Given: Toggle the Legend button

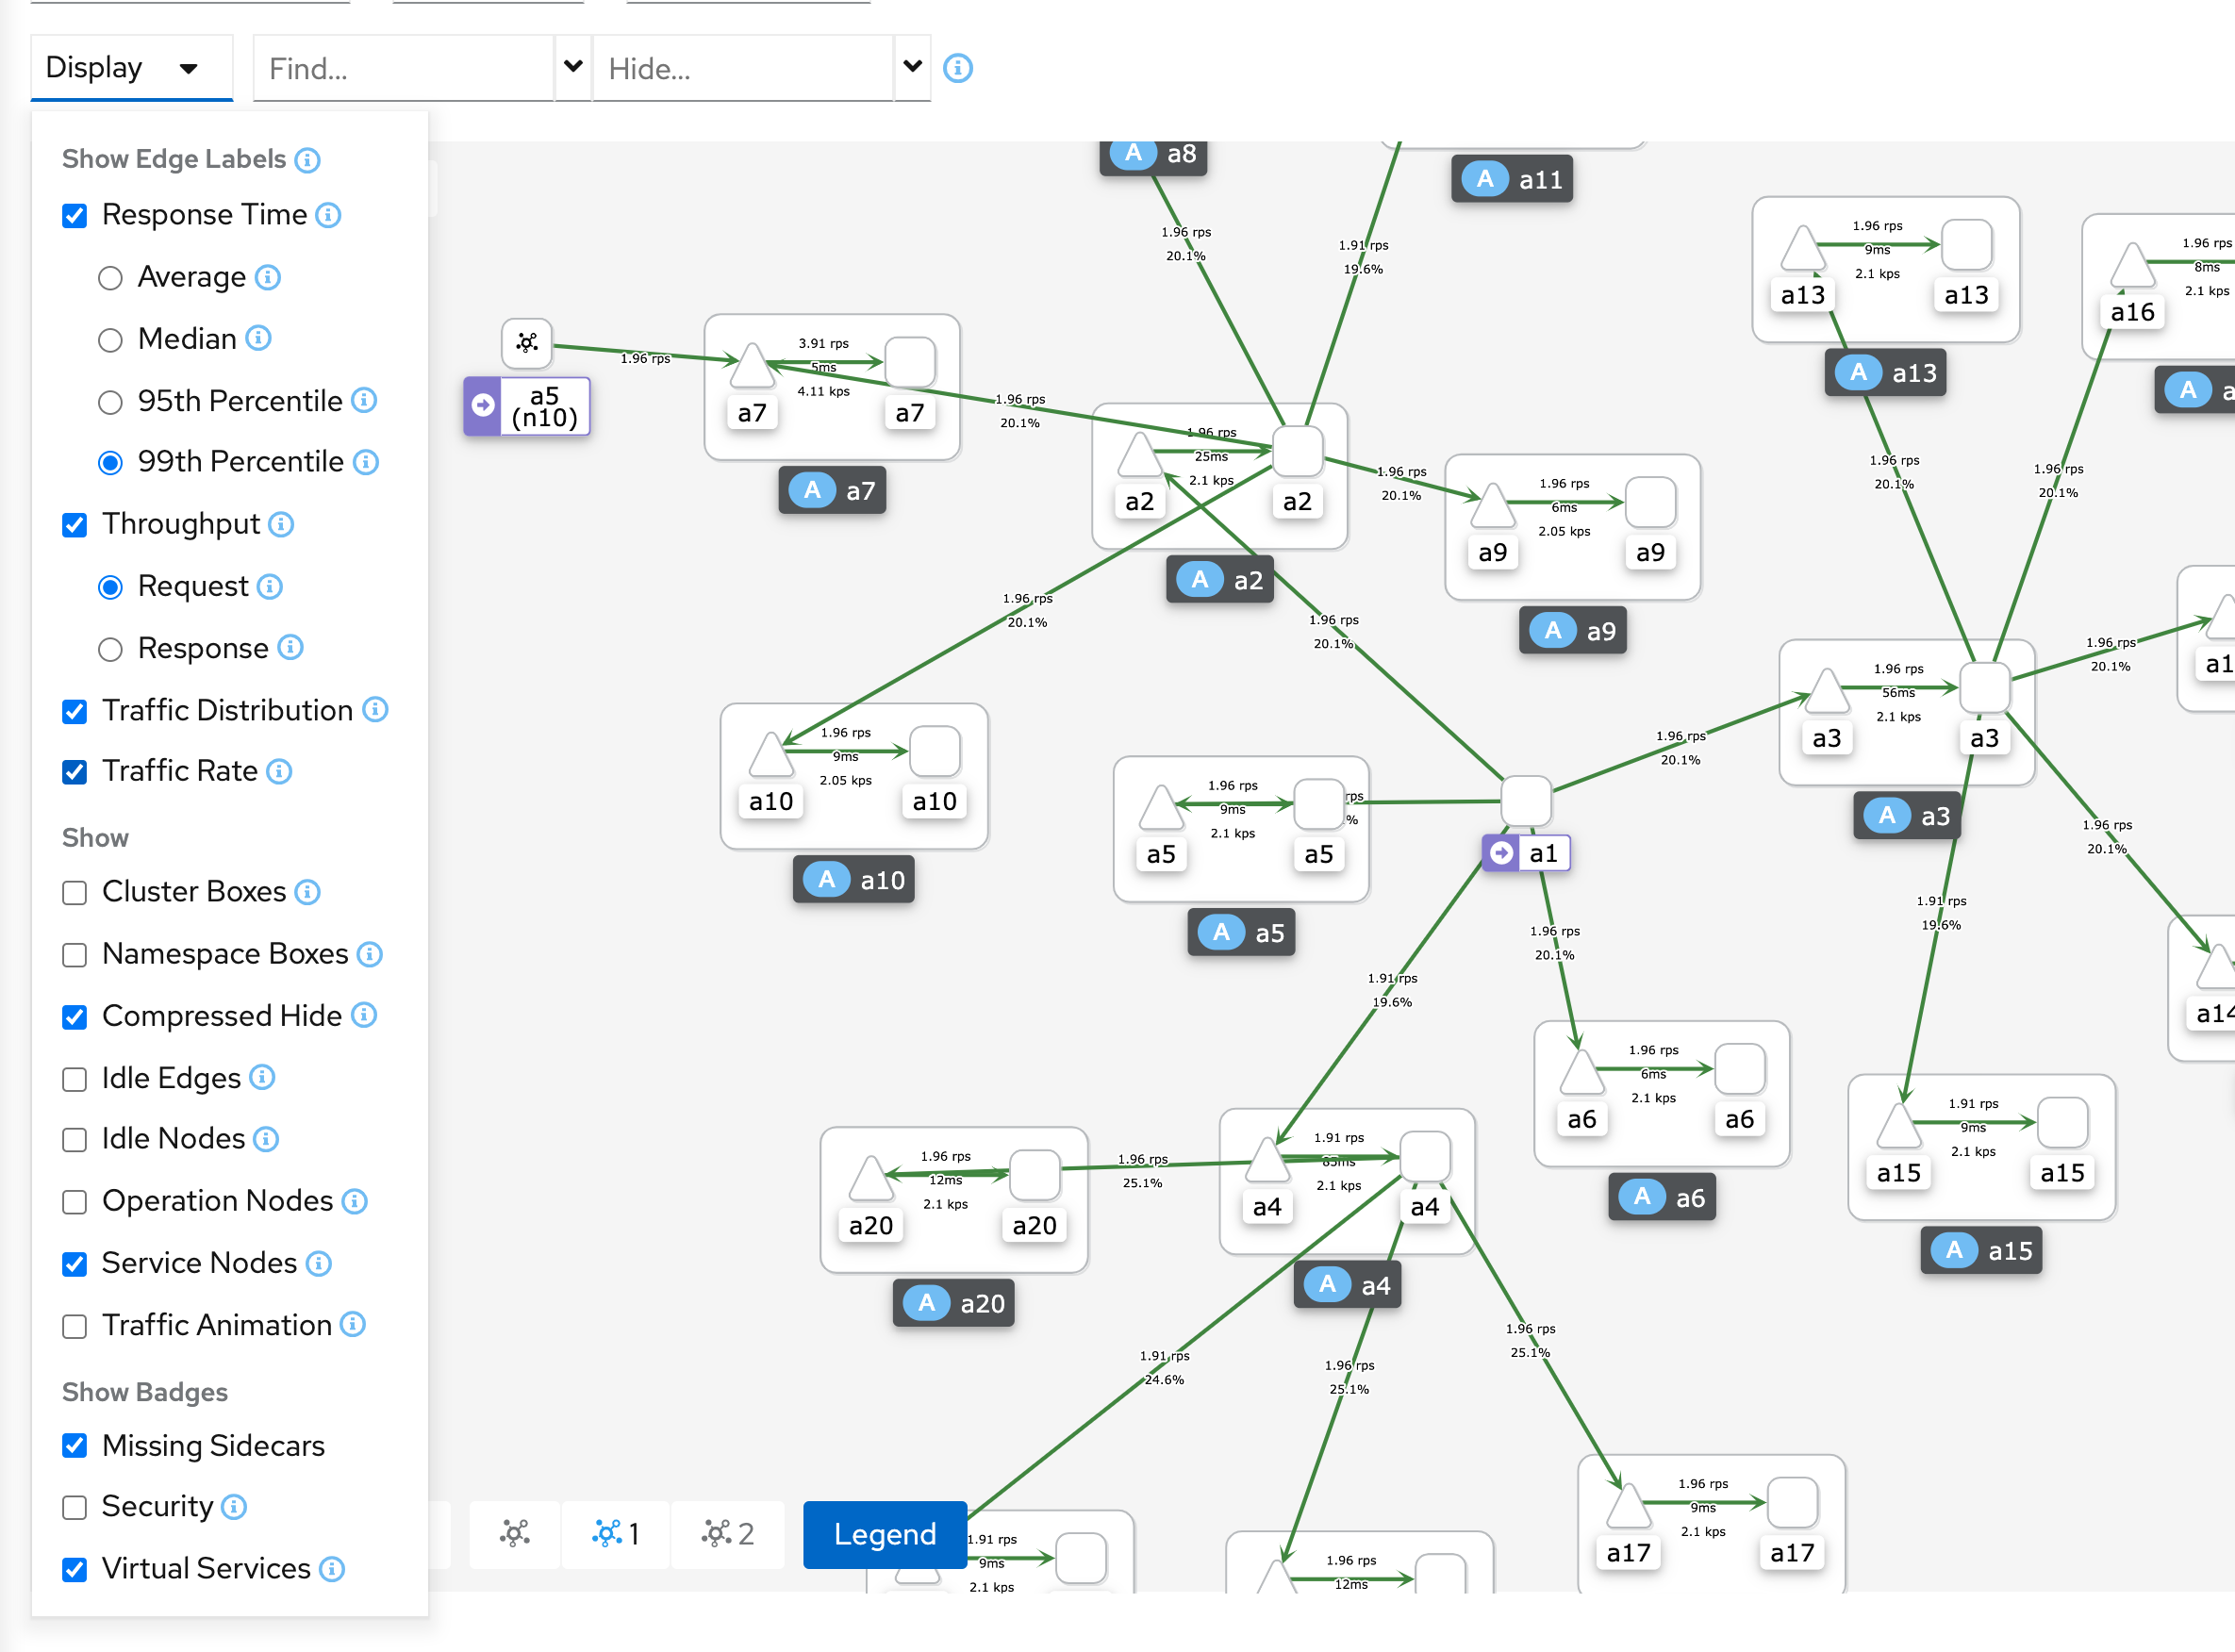Looking at the screenshot, I should click(x=885, y=1534).
